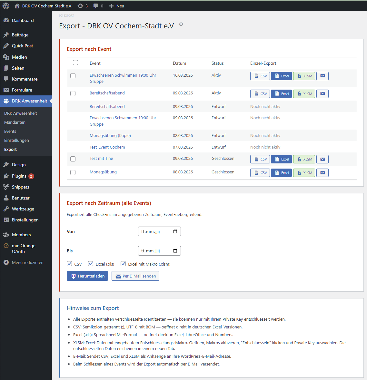The height and width of the screenshot is (380, 367).
Task: Open the updates indicator showing 3
Action: click(x=83, y=6)
